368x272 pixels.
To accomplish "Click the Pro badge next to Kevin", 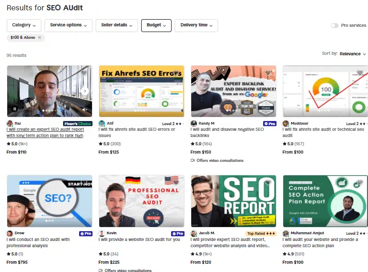I will tap(178, 234).
